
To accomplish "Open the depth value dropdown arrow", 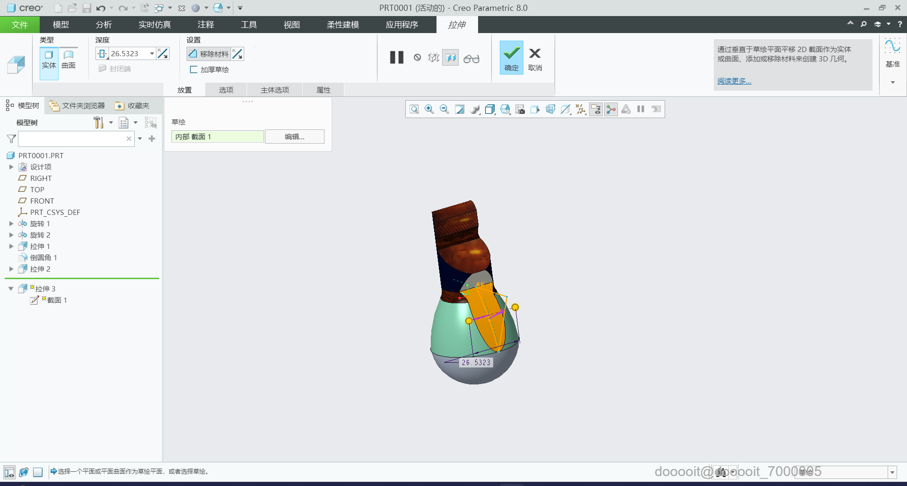I will (x=152, y=54).
